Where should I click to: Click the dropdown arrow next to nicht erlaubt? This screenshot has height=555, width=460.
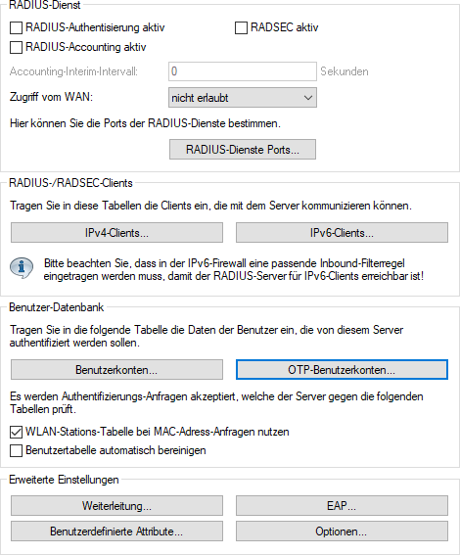(x=308, y=98)
